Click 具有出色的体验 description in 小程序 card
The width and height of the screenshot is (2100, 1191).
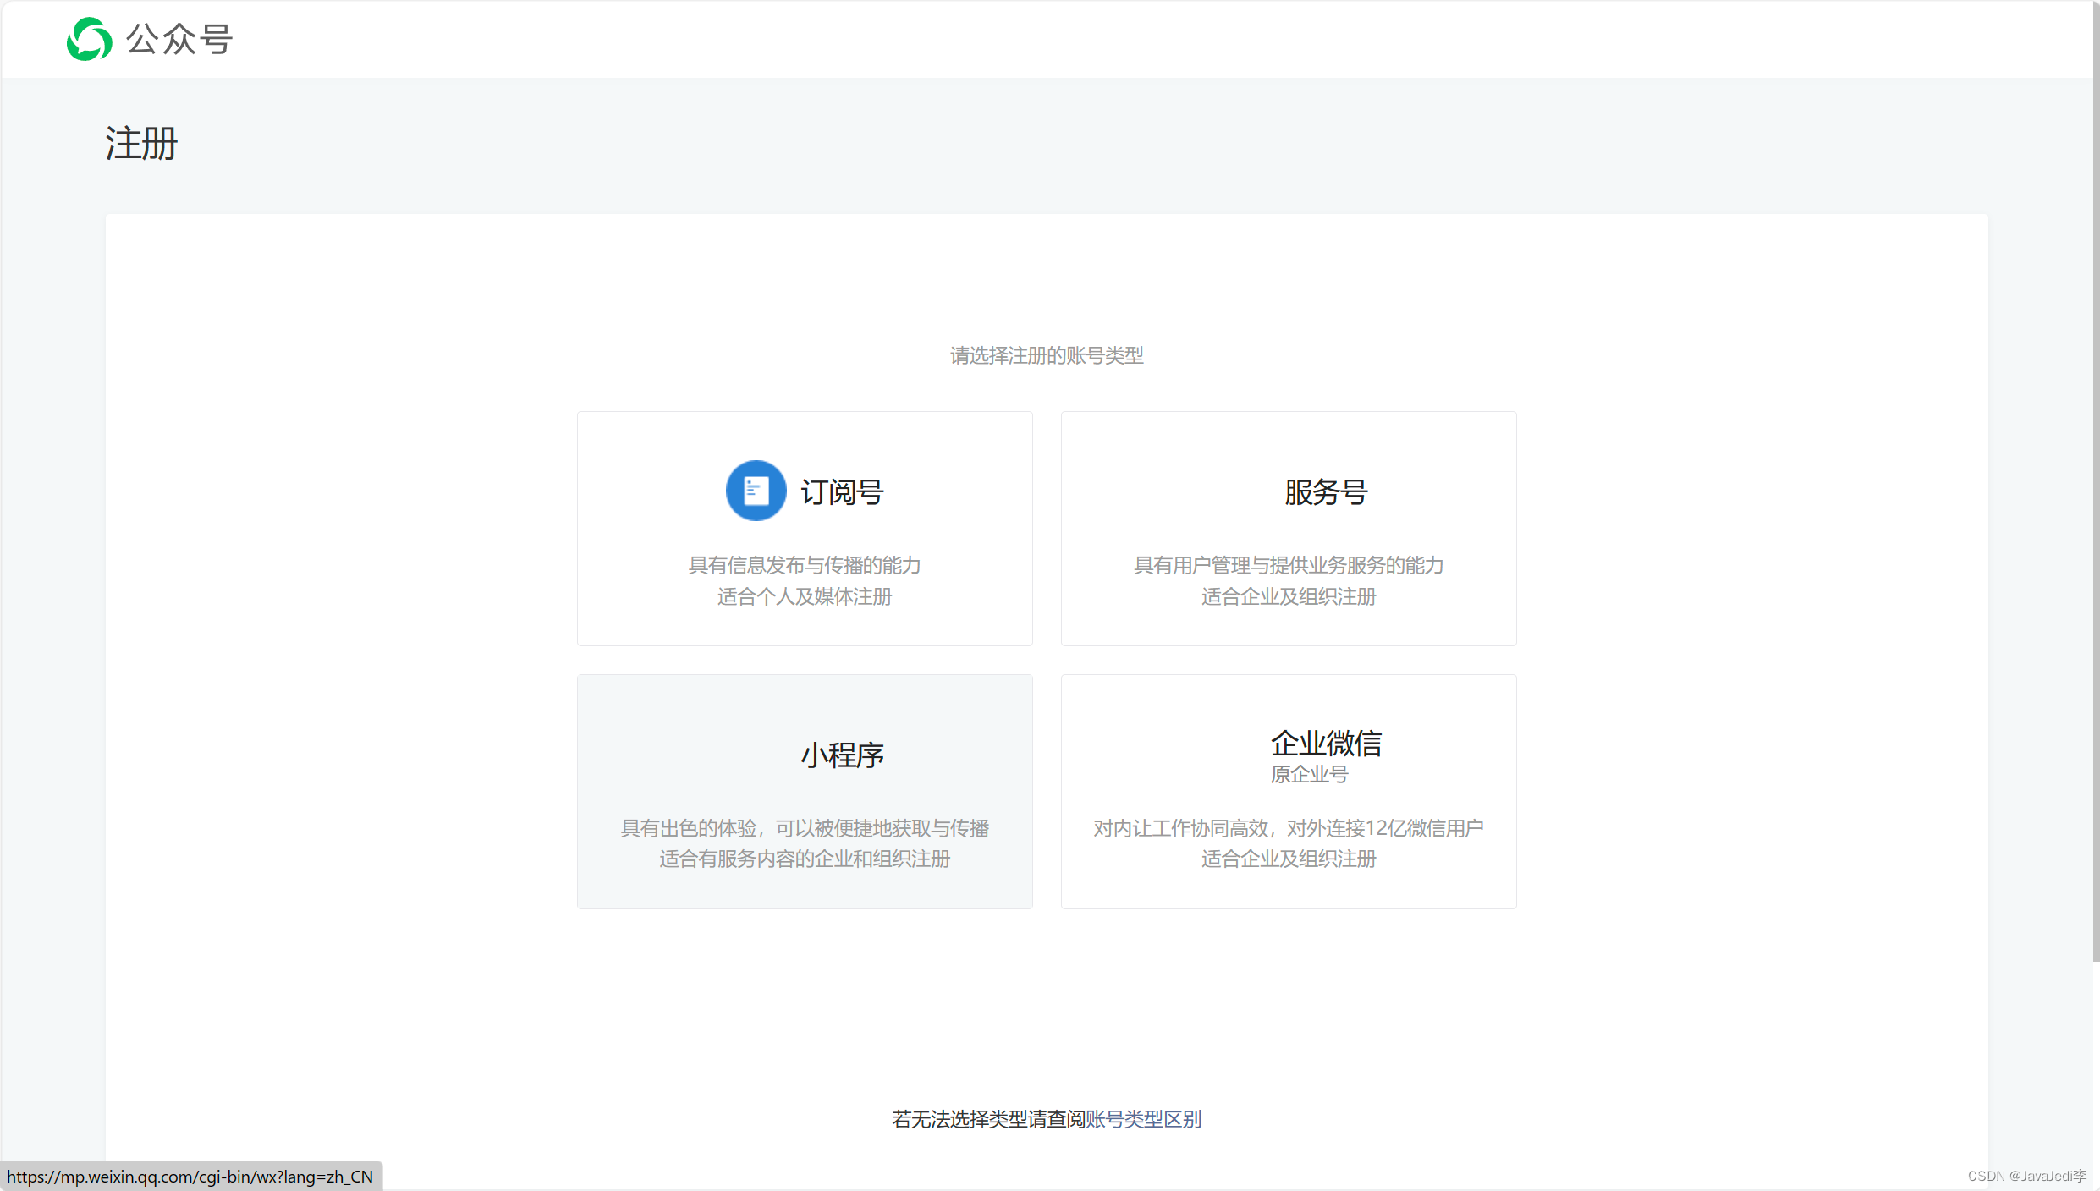point(804,828)
